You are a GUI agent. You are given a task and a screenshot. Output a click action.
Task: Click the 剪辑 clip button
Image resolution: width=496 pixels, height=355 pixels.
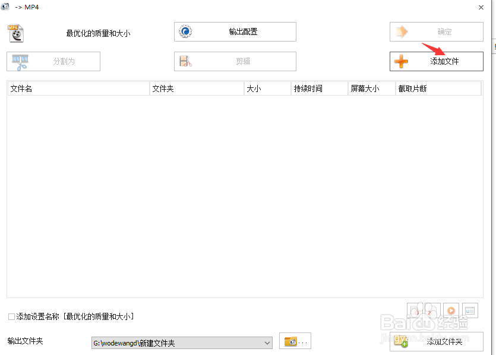point(235,61)
